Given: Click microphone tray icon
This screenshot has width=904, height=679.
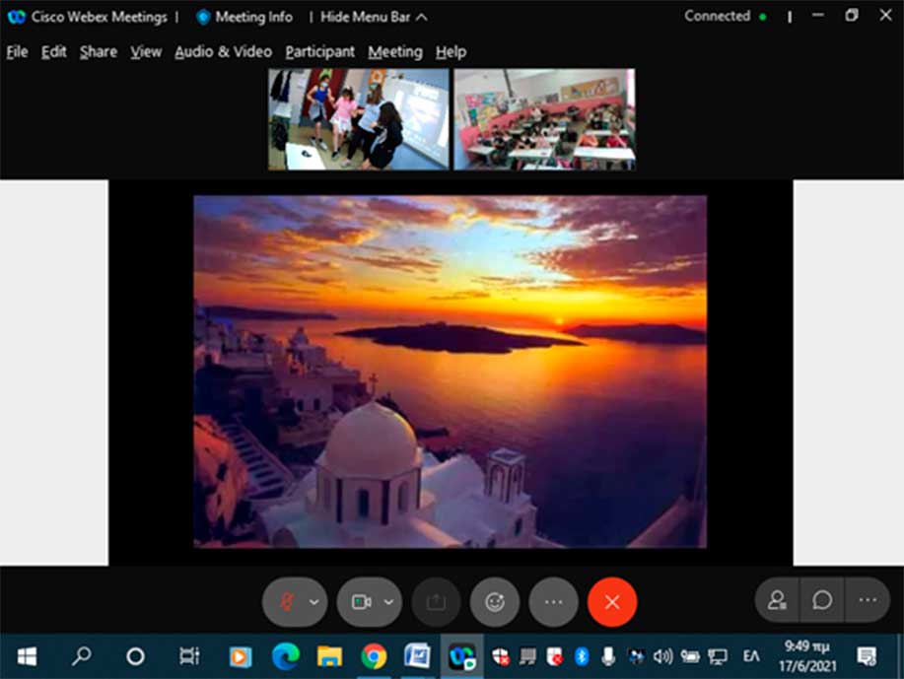Looking at the screenshot, I should (x=608, y=656).
